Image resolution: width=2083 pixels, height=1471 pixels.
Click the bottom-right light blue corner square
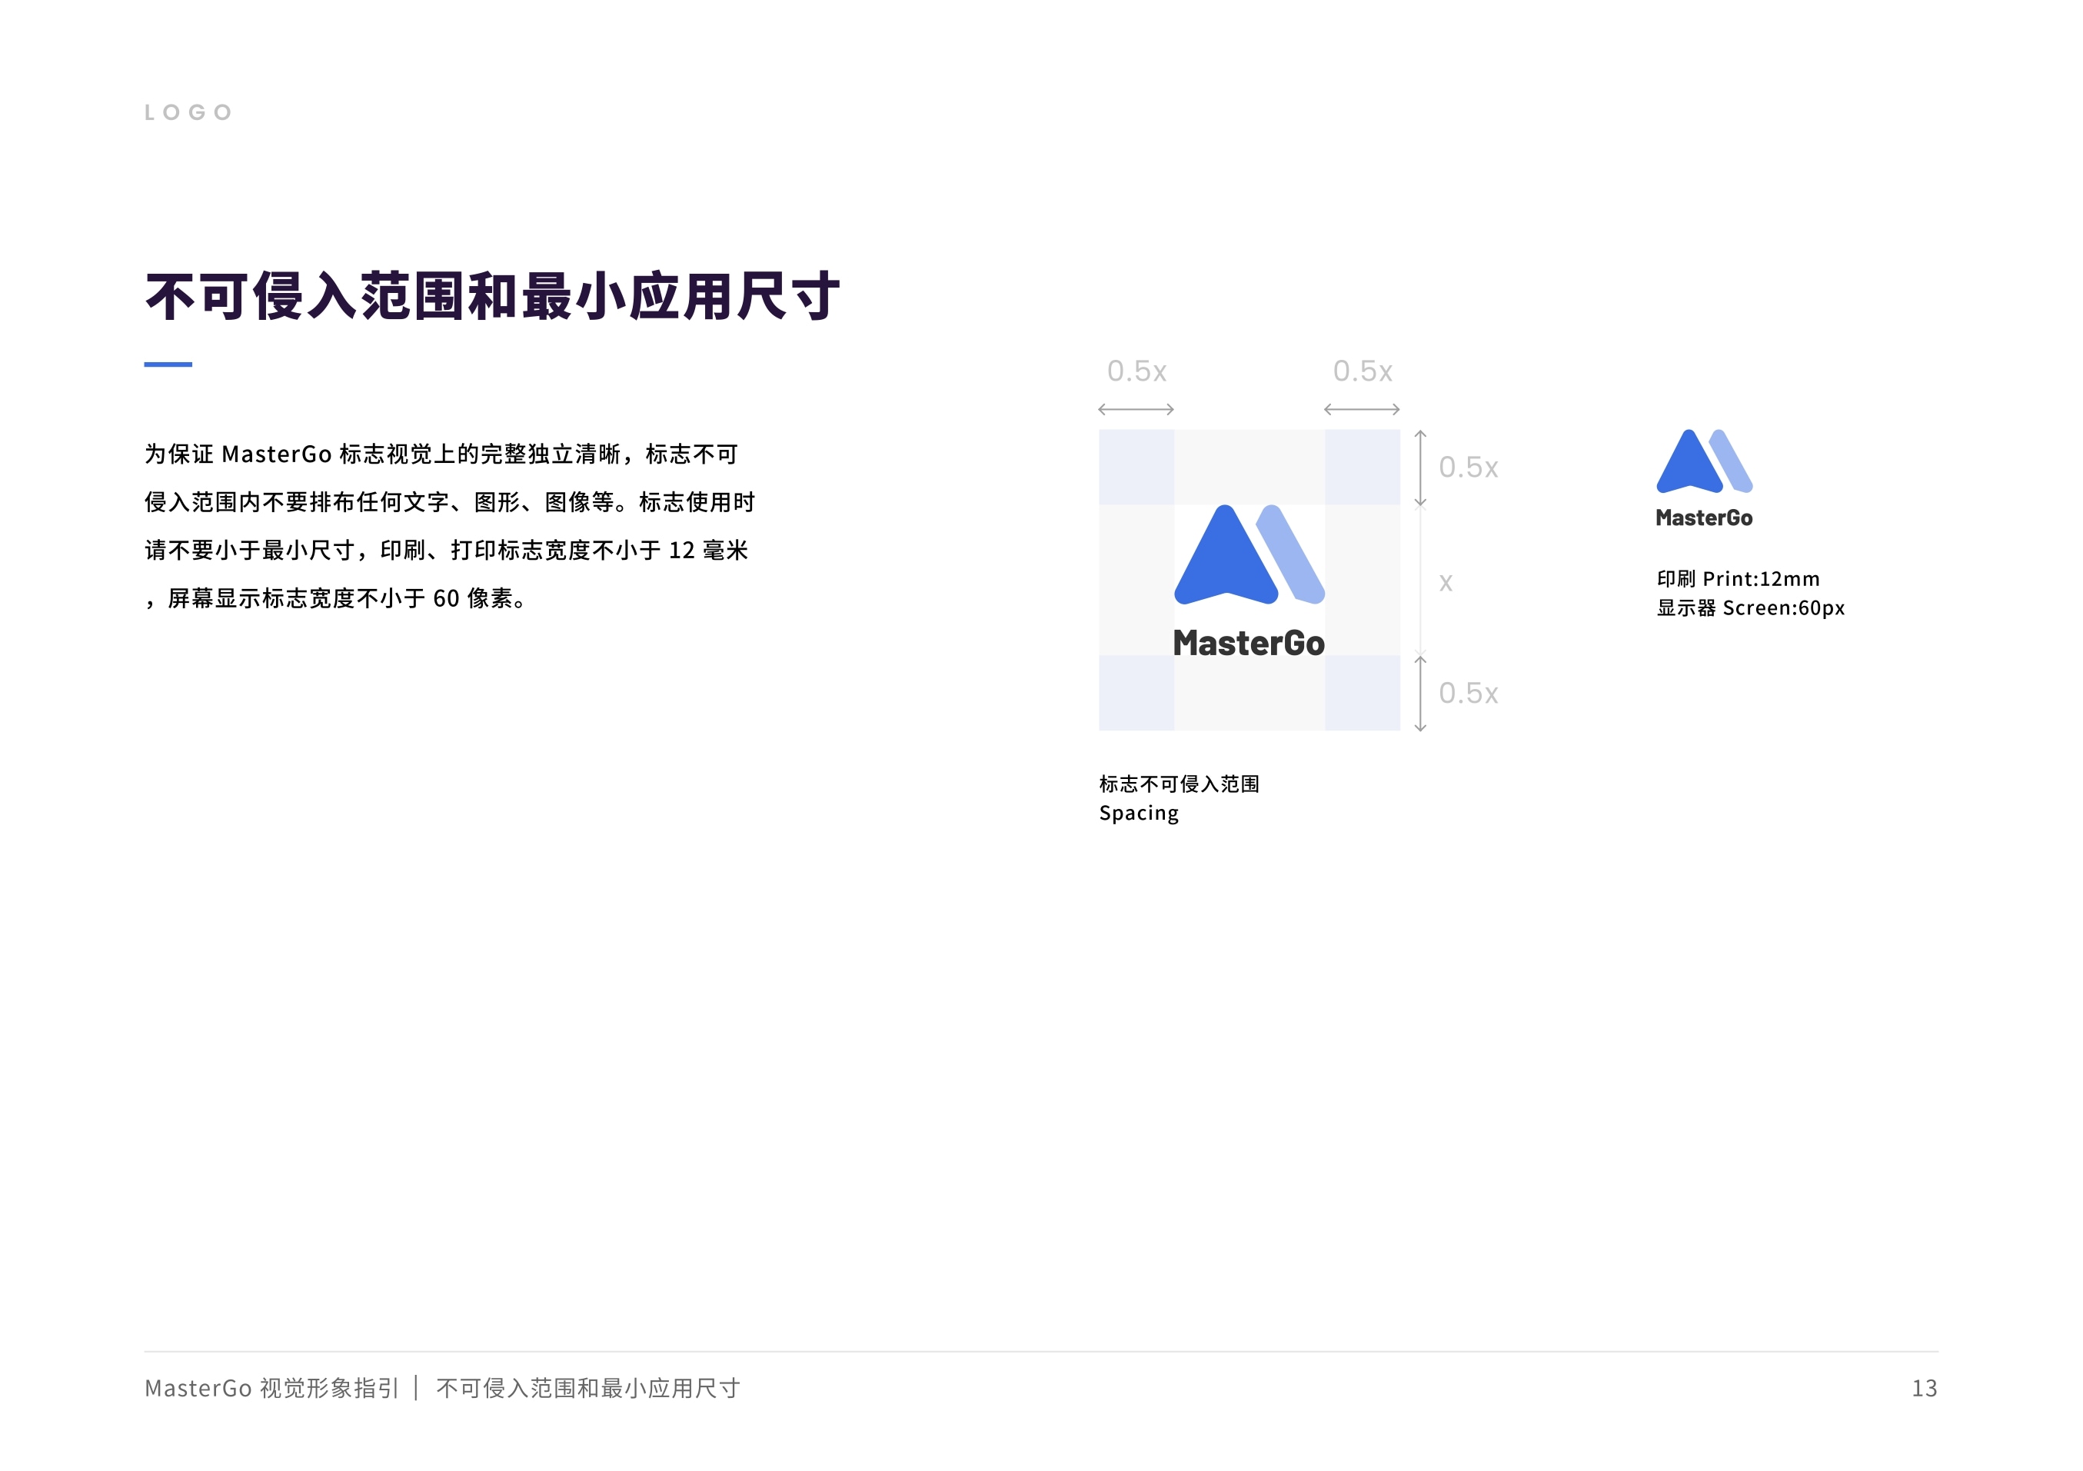click(1363, 694)
